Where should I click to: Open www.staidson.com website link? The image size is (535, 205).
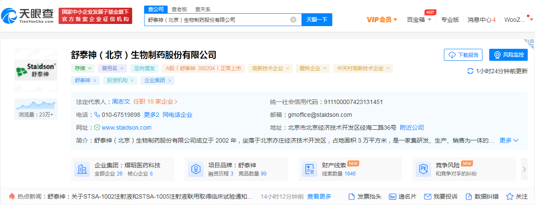tap(127, 128)
